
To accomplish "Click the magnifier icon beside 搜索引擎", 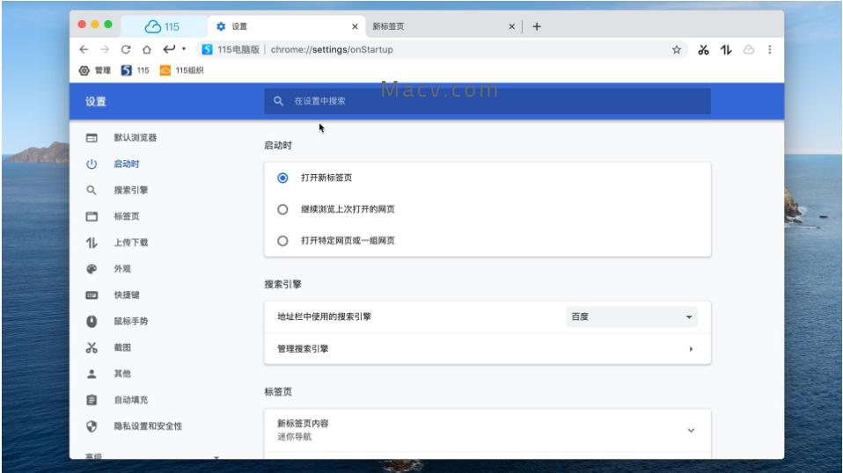I will click(x=92, y=190).
